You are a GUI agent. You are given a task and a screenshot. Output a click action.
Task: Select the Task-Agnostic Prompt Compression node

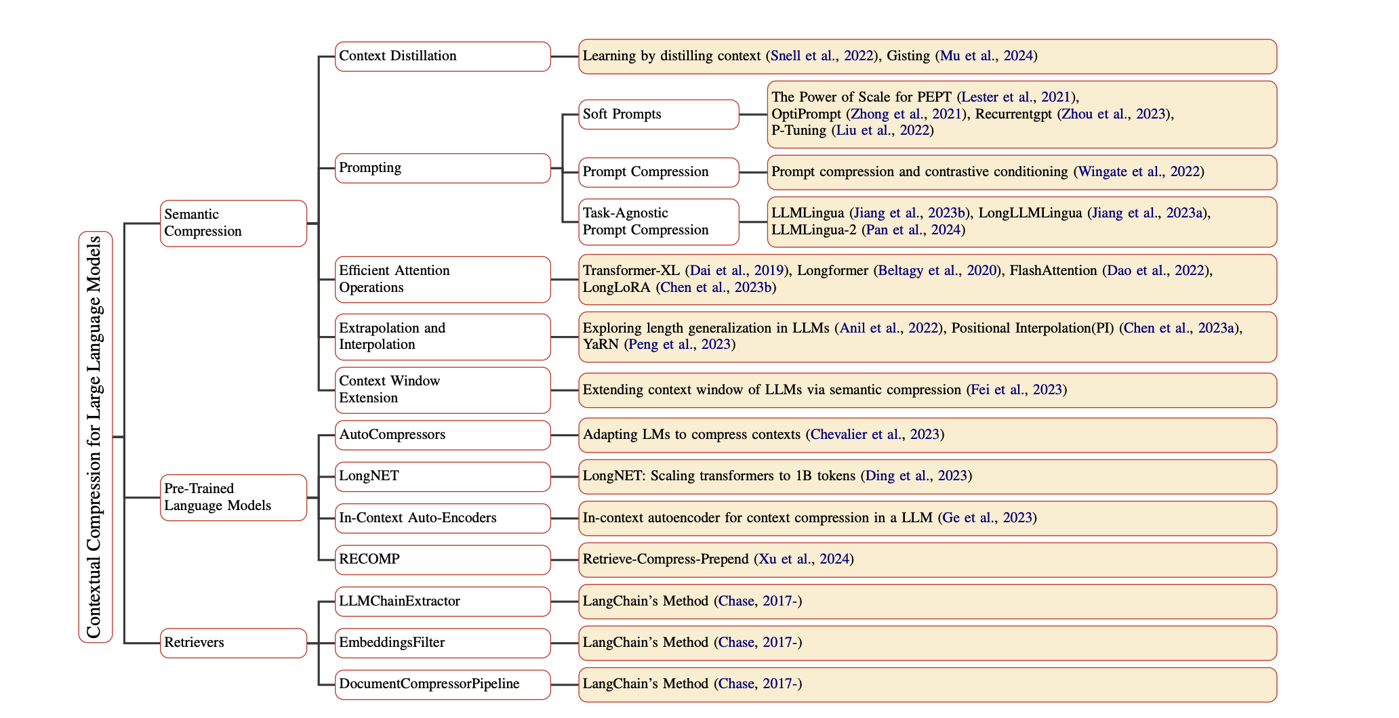pos(659,222)
